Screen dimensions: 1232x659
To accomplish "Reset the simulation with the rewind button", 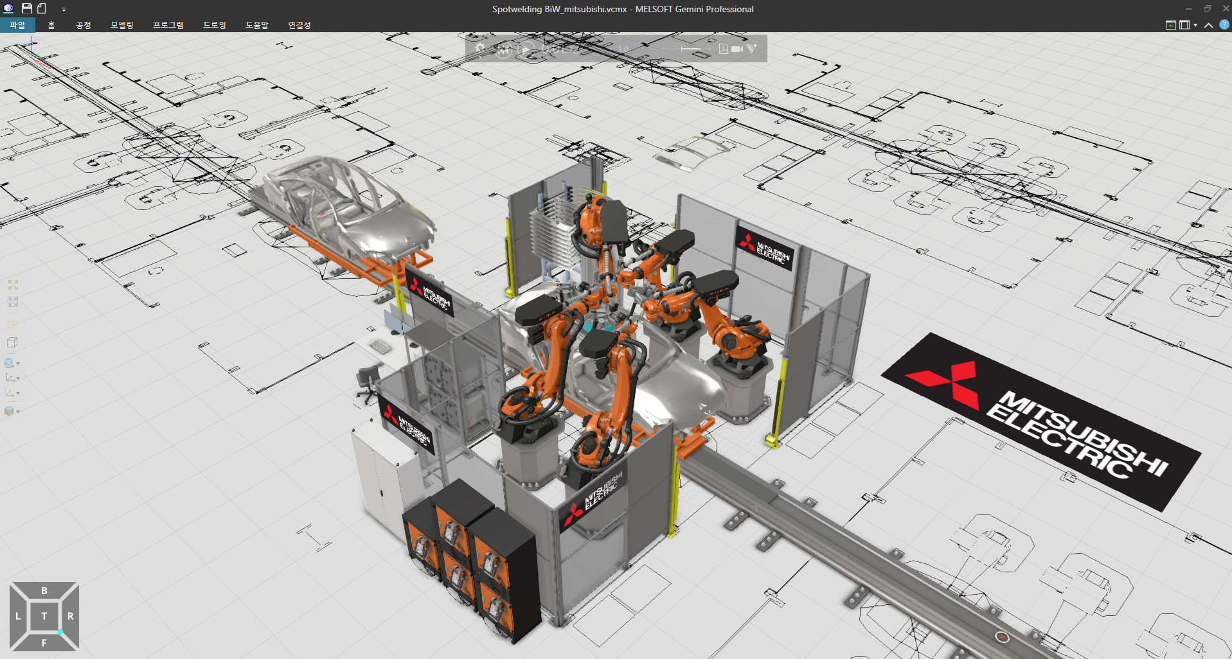I will pyautogui.click(x=503, y=49).
